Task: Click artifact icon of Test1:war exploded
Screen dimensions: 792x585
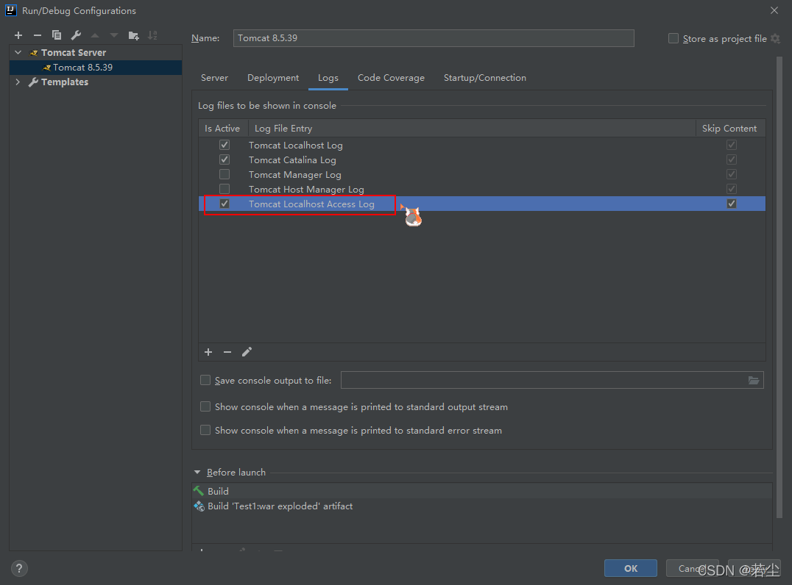Action: click(199, 506)
